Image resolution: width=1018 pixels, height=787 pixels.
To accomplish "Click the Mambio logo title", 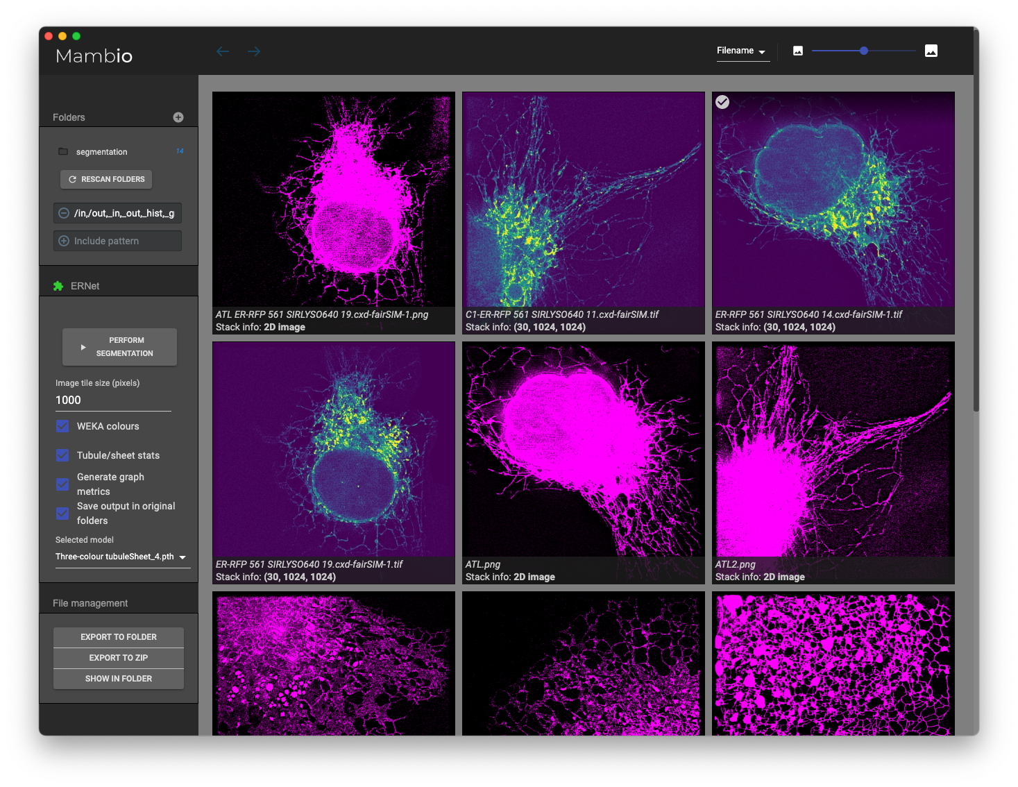I will [94, 56].
